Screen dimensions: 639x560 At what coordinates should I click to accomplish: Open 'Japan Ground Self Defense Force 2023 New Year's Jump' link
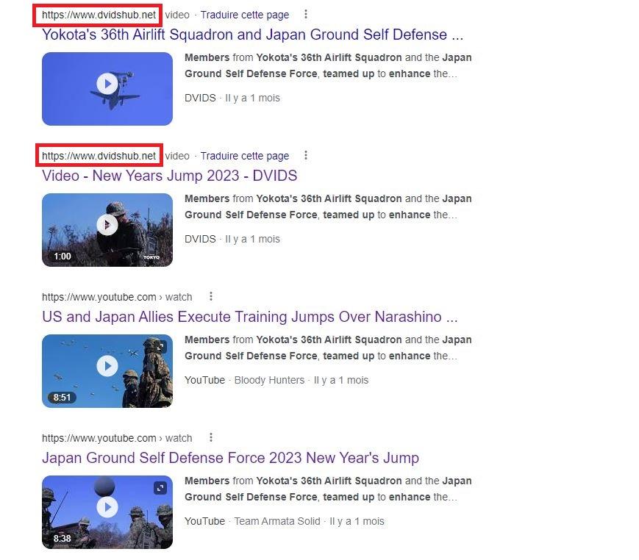pos(230,458)
